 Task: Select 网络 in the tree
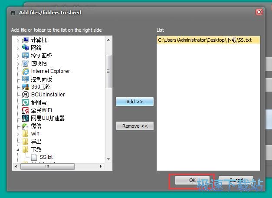[x=36, y=48]
